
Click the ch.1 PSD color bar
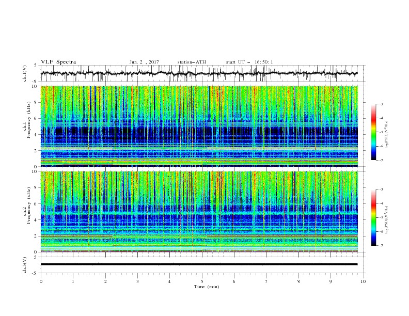tap(374, 132)
